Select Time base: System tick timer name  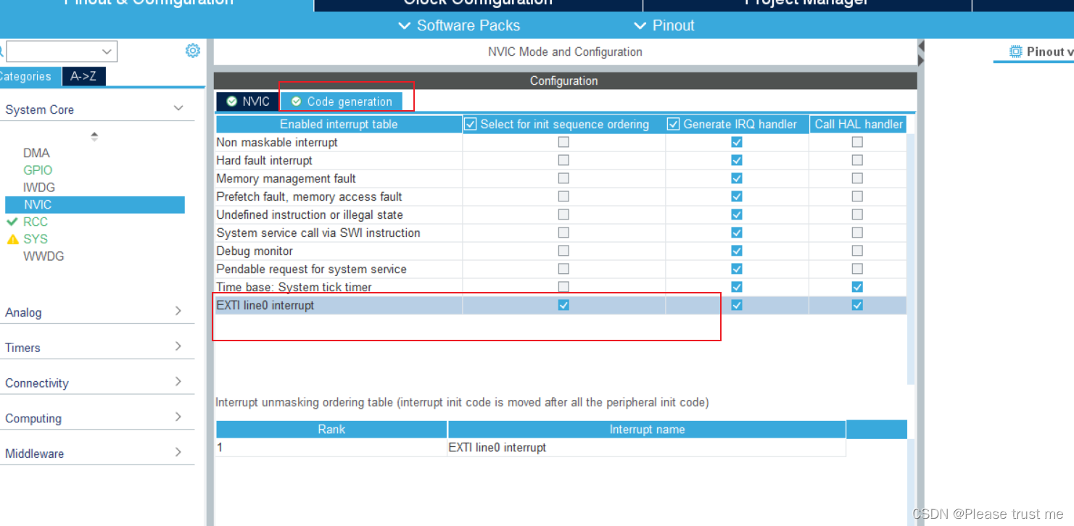tap(294, 287)
